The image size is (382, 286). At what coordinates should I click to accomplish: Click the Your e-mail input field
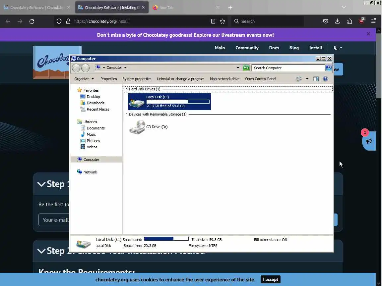point(54,220)
